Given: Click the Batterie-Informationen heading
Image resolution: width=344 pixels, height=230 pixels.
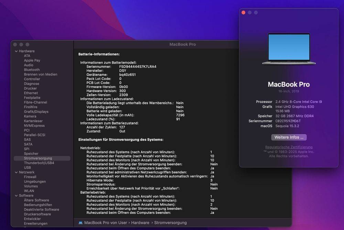Looking at the screenshot, I should (x=99, y=54).
